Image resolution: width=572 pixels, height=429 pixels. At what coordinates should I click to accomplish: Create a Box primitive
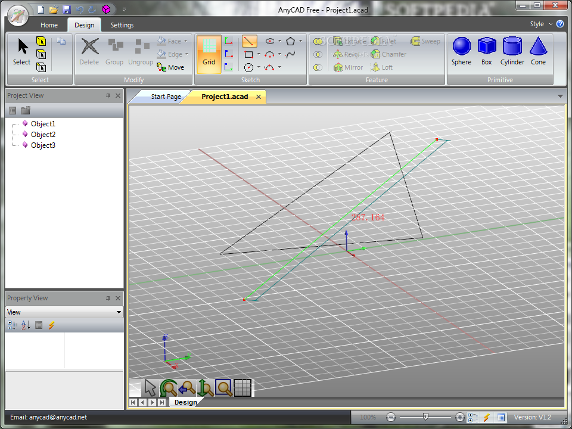tap(487, 51)
